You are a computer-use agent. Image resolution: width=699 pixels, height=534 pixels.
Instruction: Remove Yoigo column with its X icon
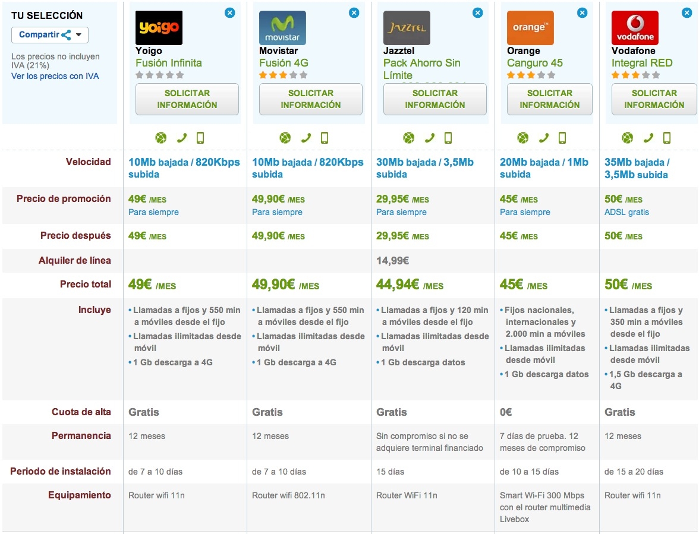pyautogui.click(x=230, y=13)
